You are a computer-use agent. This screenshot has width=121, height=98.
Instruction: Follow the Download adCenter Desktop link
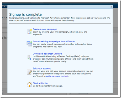point(47,54)
